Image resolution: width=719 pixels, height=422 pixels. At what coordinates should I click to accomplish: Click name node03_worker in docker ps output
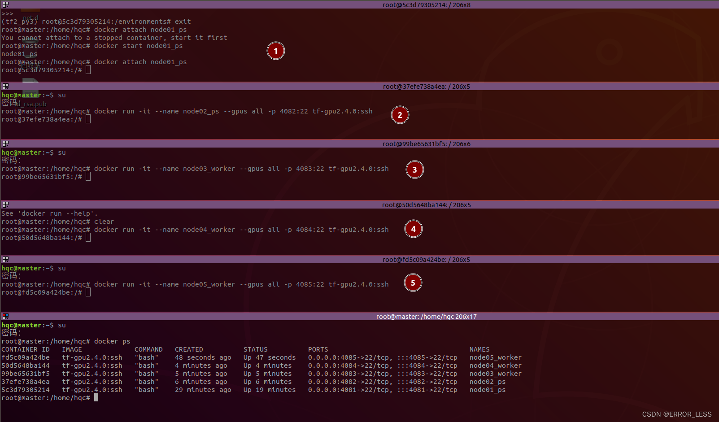pos(496,374)
